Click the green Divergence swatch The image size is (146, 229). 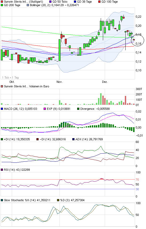[78, 109]
